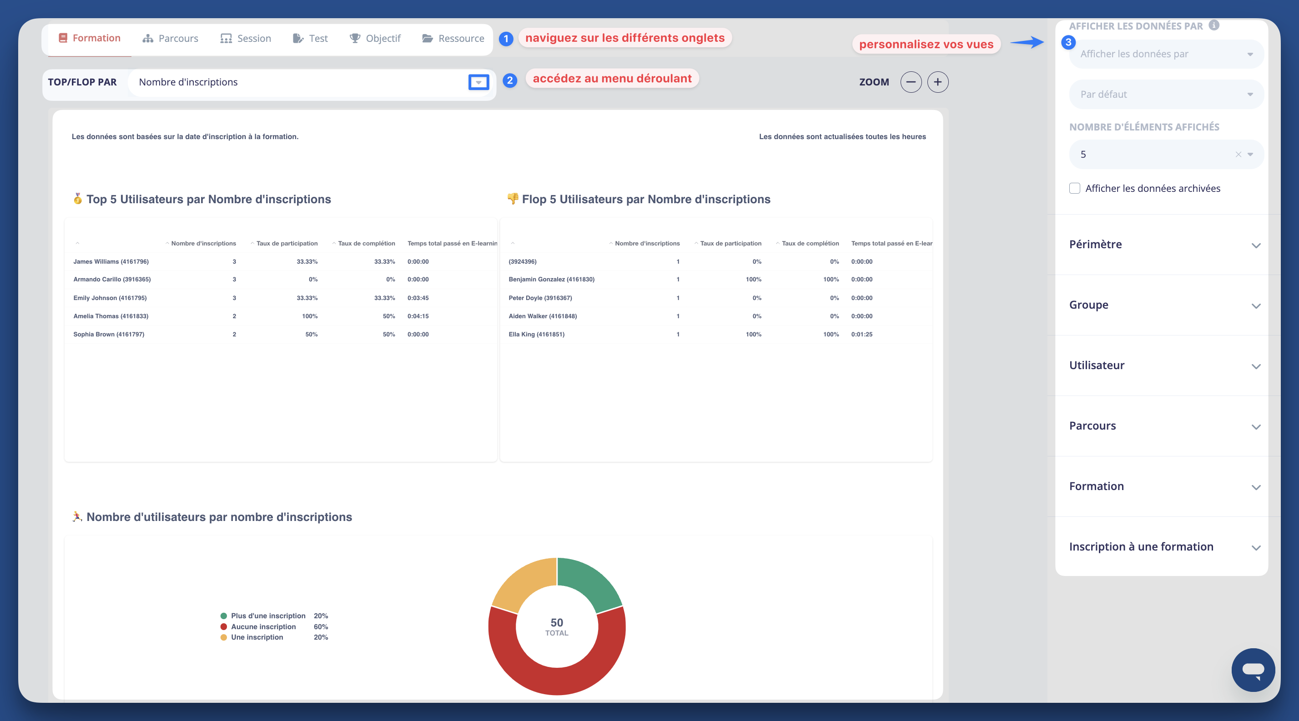Click the zoom out minus icon

(x=911, y=82)
